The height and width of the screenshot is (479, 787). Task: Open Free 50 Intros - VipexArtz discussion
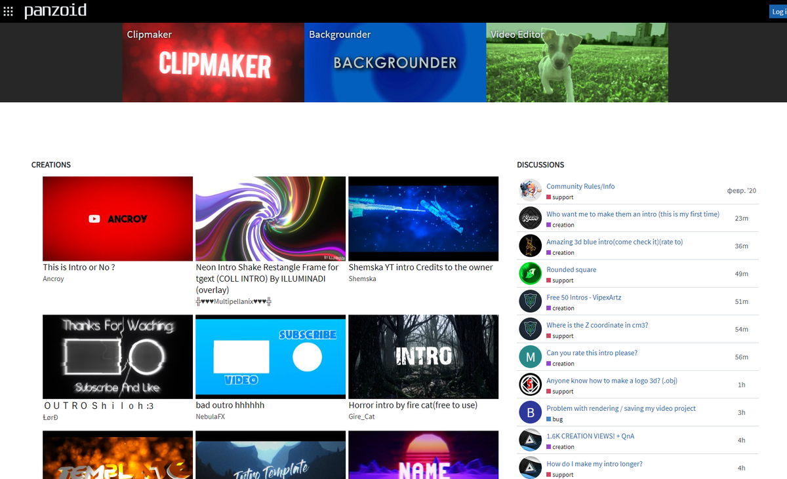(x=584, y=297)
